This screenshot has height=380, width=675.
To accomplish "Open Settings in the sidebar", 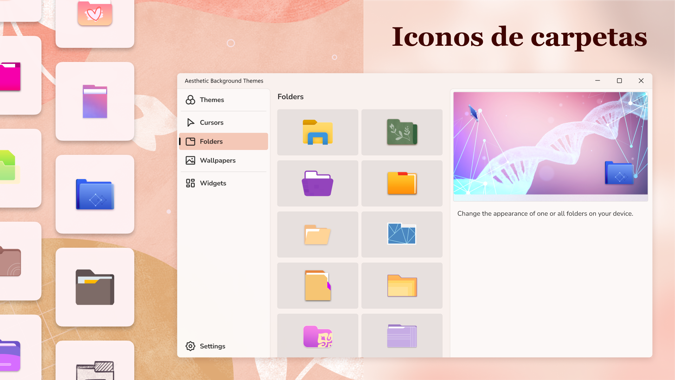I will pyautogui.click(x=224, y=346).
